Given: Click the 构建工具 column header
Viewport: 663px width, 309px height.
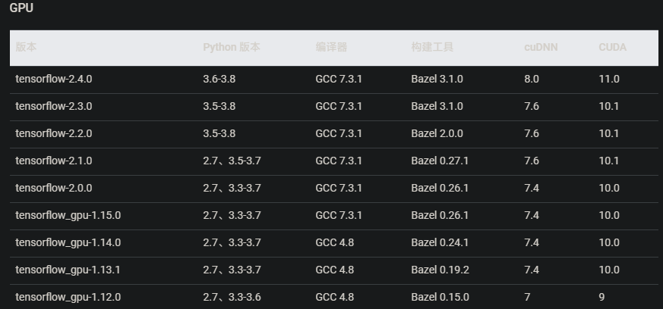Looking at the screenshot, I should 432,47.
